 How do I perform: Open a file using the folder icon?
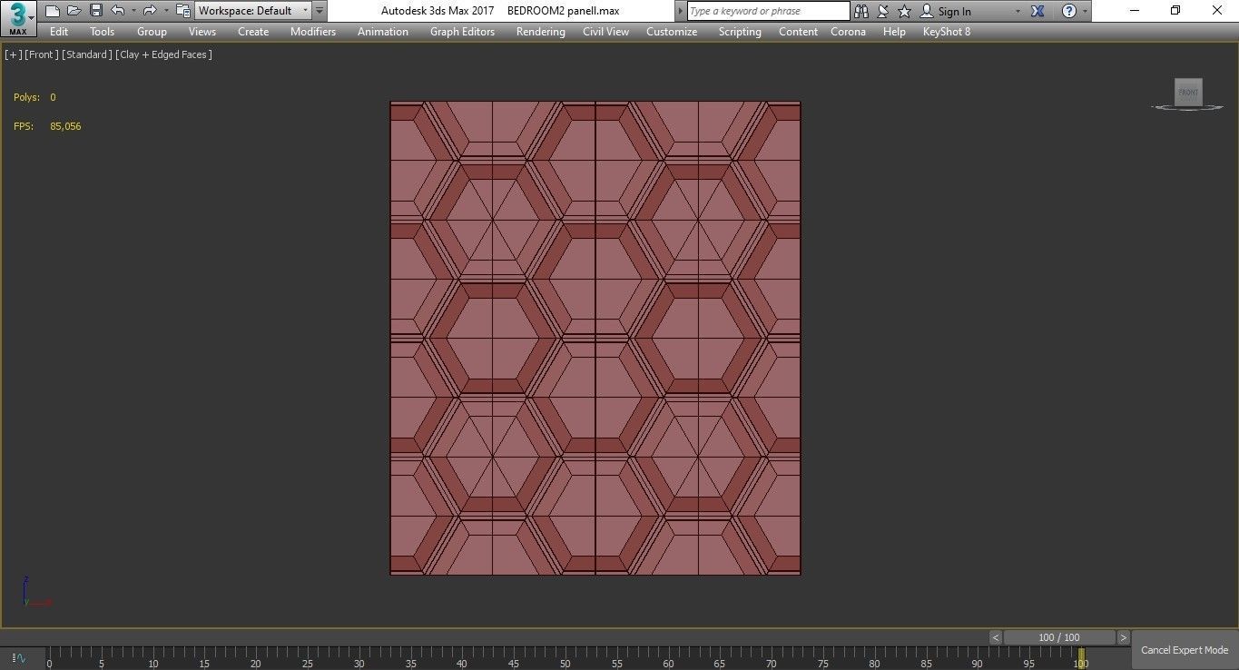(x=74, y=11)
